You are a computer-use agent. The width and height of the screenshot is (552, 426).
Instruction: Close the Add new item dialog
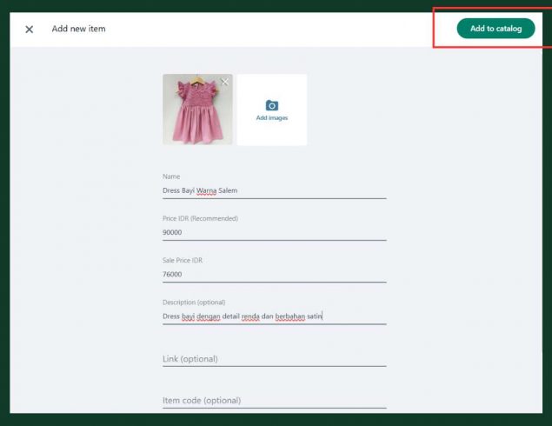click(30, 30)
